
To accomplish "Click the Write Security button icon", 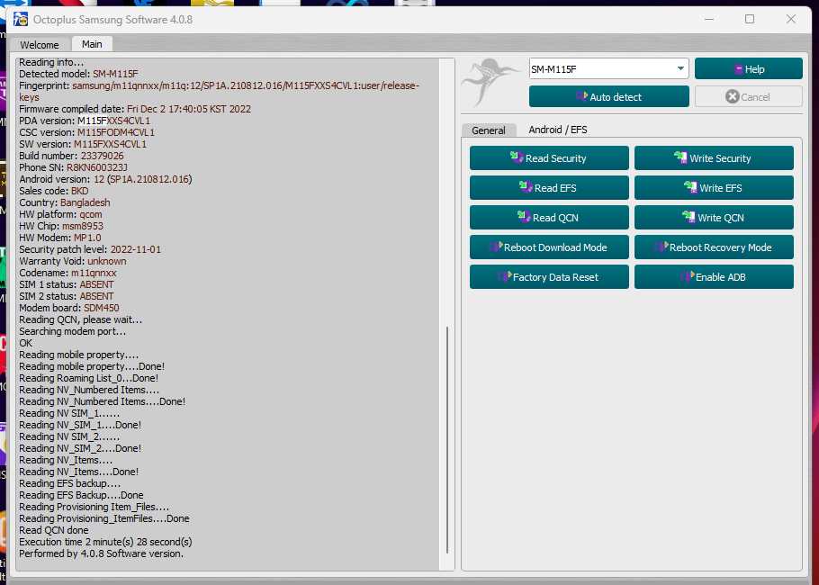I will [x=680, y=157].
